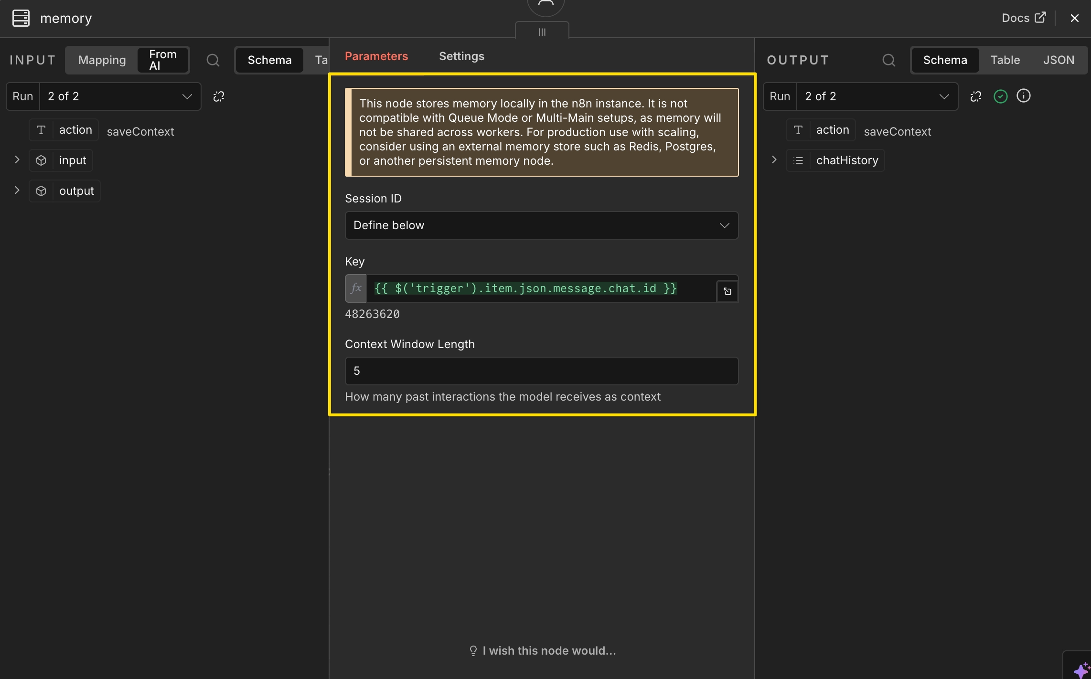1091x679 pixels.
Task: Open the Parameters tab
Action: click(376, 56)
